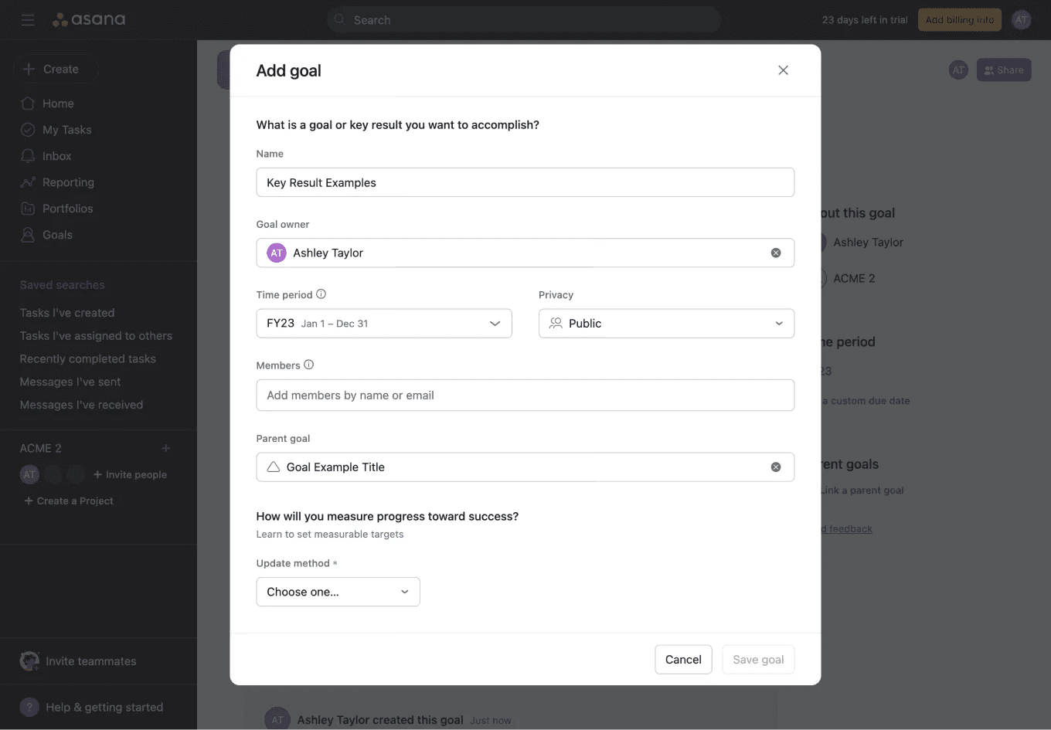Remove Ashley Taylor as goal owner
Image resolution: width=1051 pixels, height=730 pixels.
click(x=776, y=253)
